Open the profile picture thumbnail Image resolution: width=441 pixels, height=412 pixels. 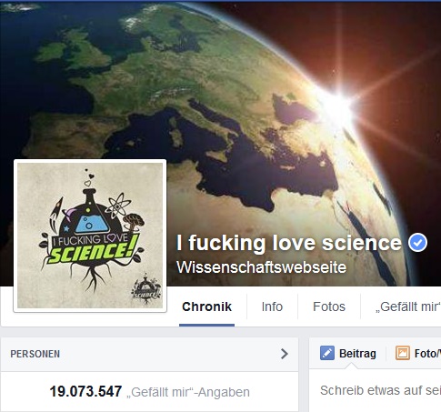click(x=90, y=236)
